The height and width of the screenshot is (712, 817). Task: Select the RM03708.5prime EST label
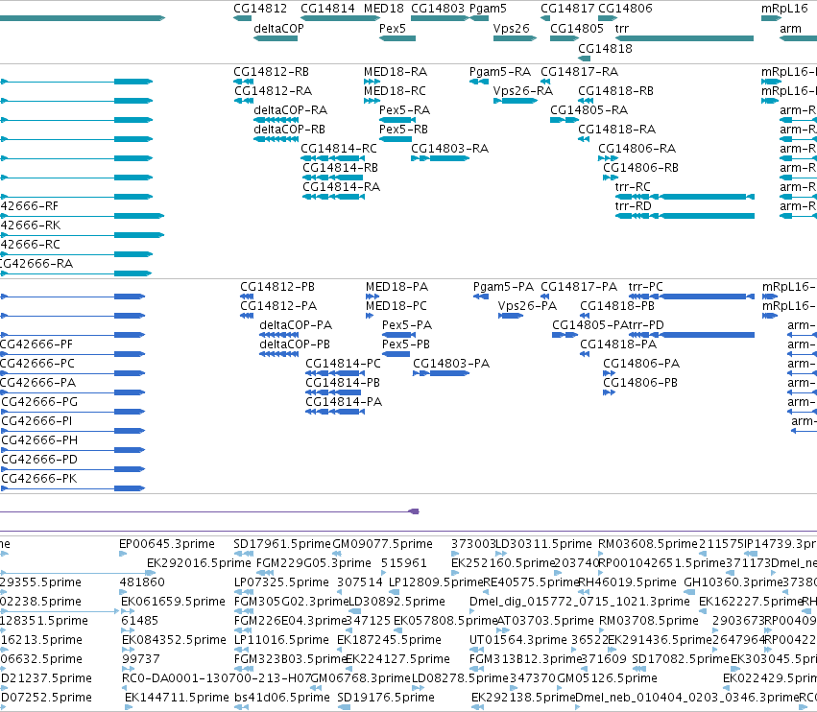click(649, 621)
